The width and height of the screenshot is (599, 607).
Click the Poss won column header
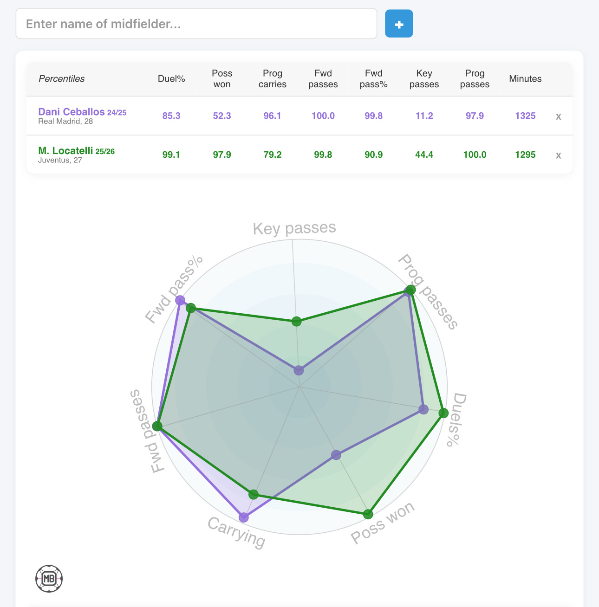222,79
